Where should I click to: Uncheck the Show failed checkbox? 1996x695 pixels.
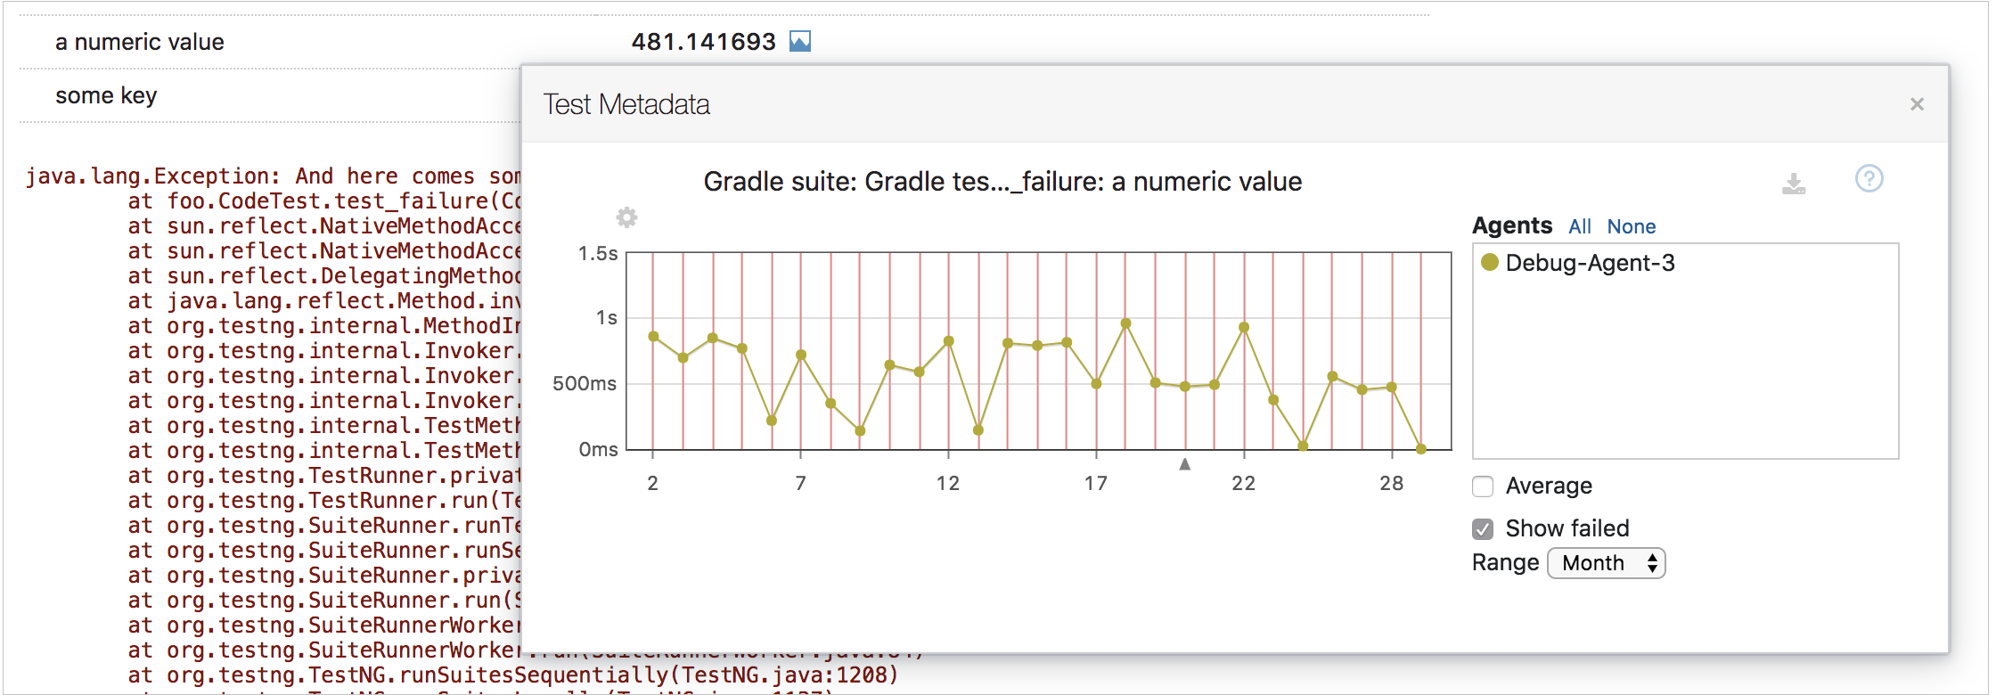(x=1483, y=529)
